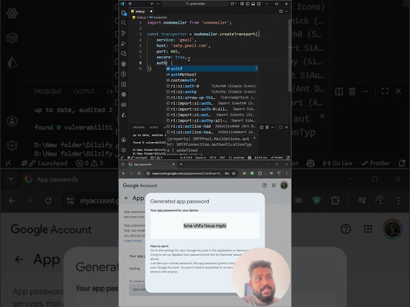The image size is (410, 307).
Task: Close the VS Code bottom panel
Action: (286, 127)
